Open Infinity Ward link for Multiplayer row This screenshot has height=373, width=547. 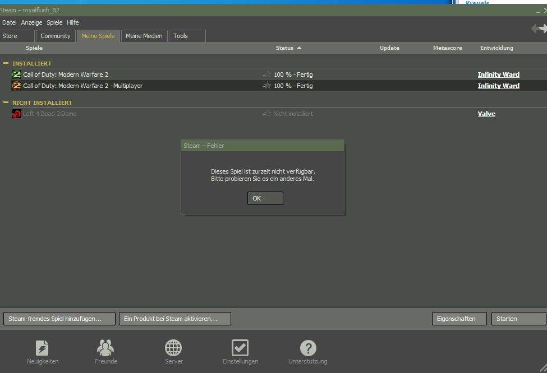[499, 86]
